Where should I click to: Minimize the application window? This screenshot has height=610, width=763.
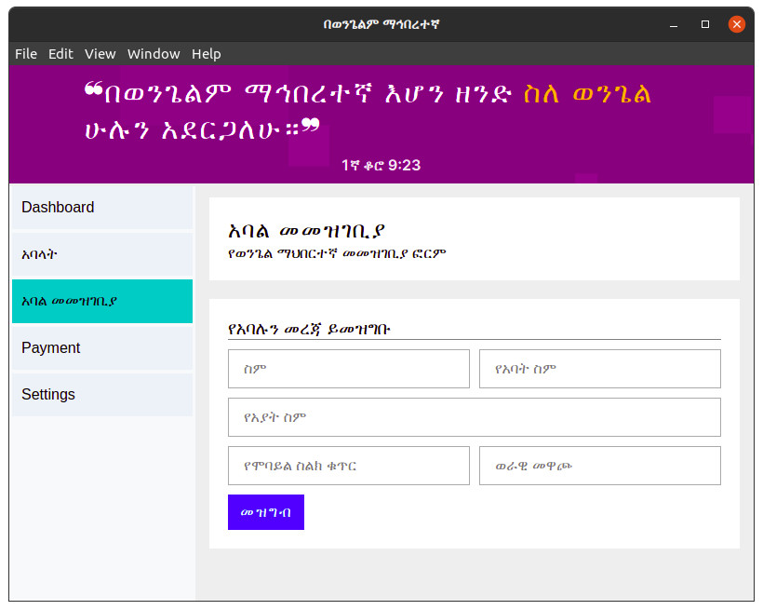coord(673,24)
